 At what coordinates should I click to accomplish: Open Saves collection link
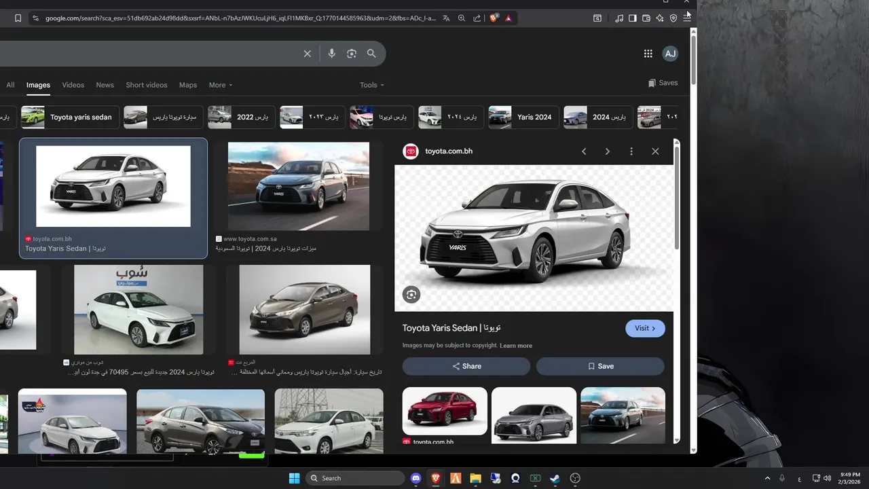(x=663, y=83)
